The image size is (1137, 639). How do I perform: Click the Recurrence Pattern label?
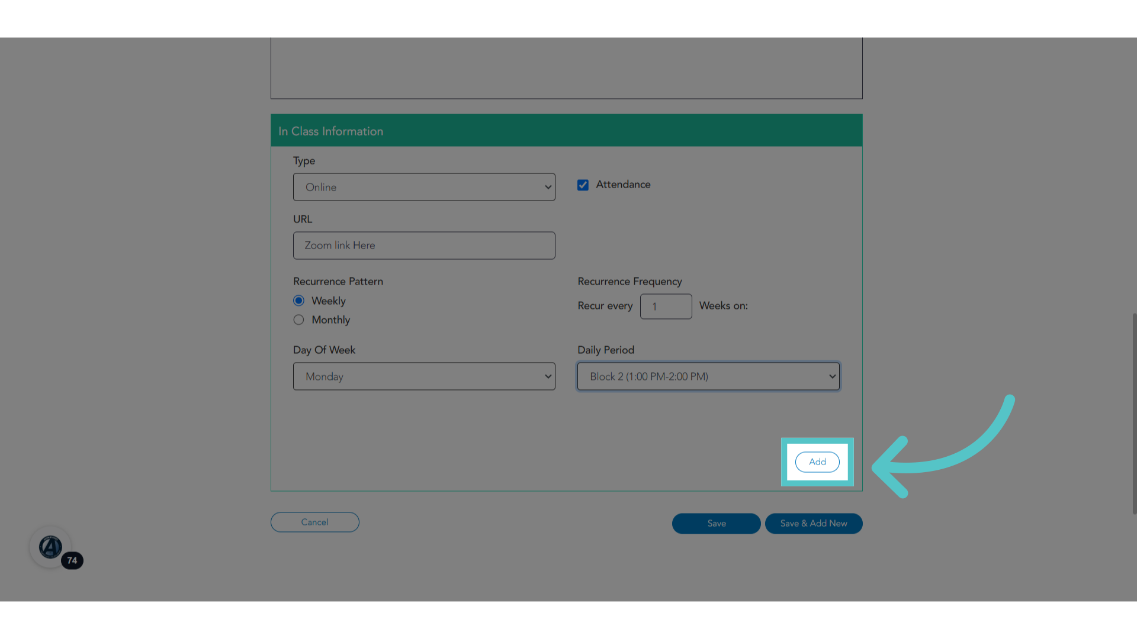tap(338, 282)
